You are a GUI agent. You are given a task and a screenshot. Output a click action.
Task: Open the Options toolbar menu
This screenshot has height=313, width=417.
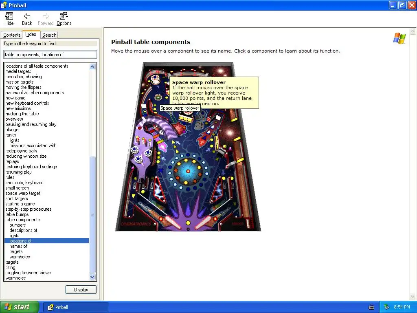64,19
